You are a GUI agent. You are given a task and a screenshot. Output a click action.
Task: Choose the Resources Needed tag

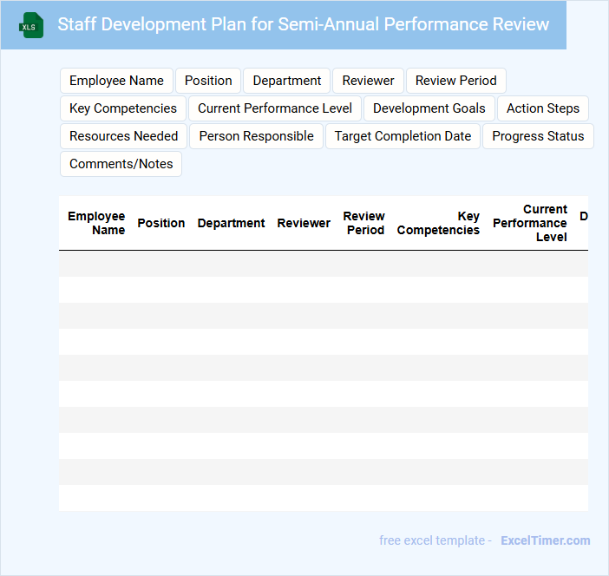point(123,136)
